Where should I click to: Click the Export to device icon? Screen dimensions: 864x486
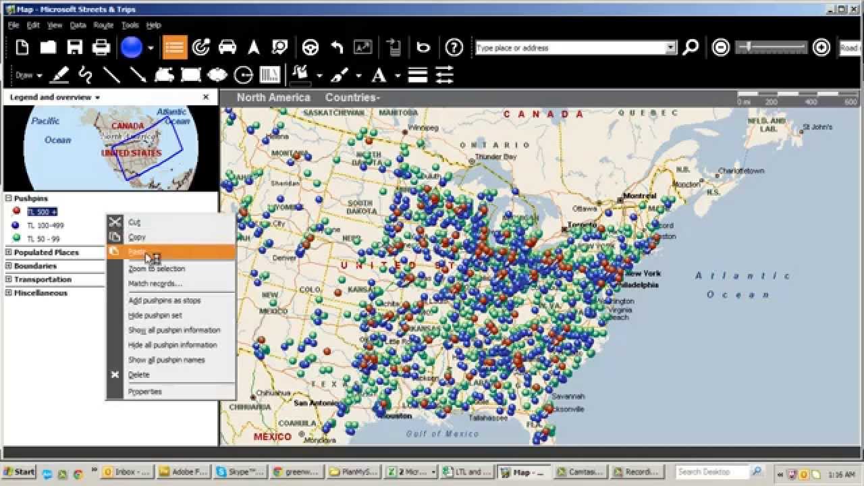coord(394,47)
